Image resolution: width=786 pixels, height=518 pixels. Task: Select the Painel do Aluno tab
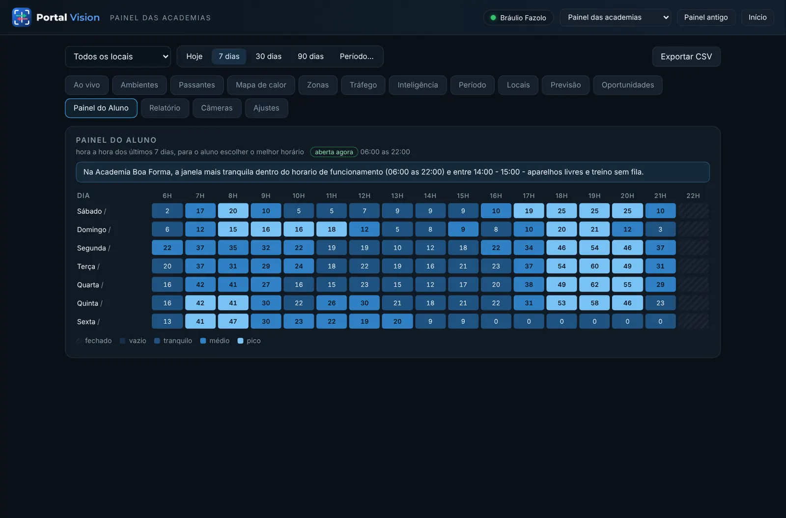(101, 108)
